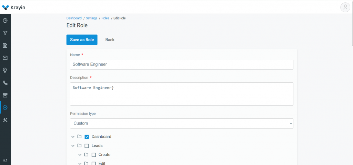Open the Settings gear icon in sidebar
Screen dimensions: 353x165
(x=5, y=107)
